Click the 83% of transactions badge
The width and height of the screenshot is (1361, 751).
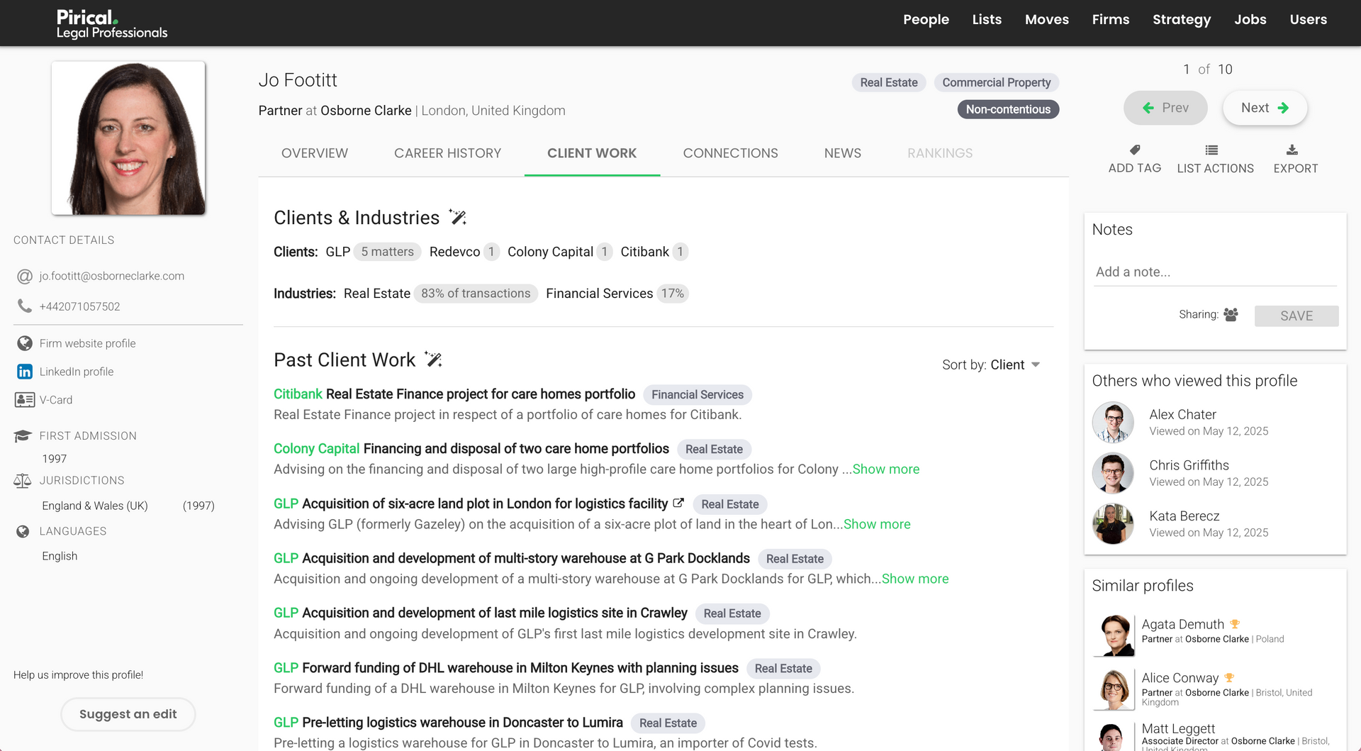[476, 294]
